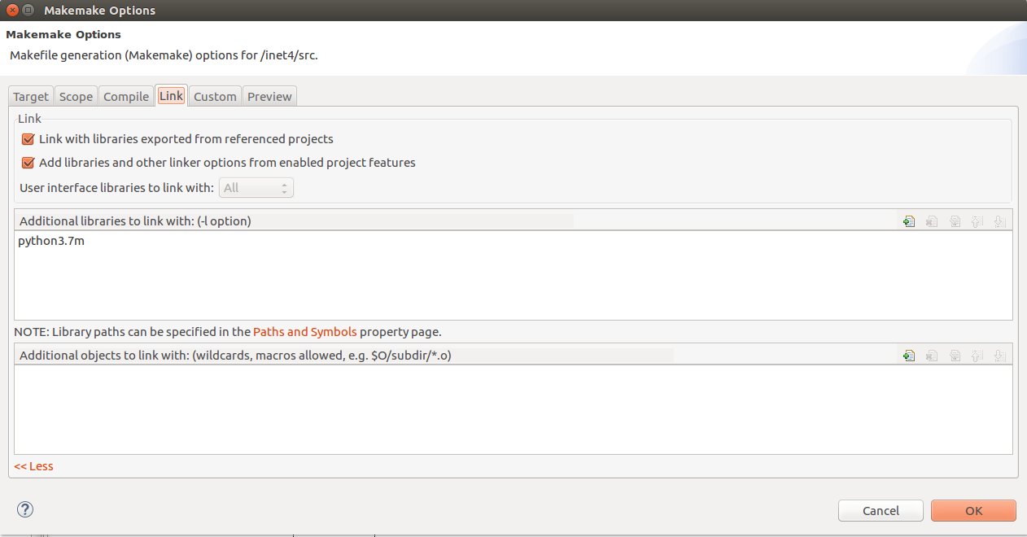
Task: Switch to the Compile tab
Action: [x=126, y=95]
